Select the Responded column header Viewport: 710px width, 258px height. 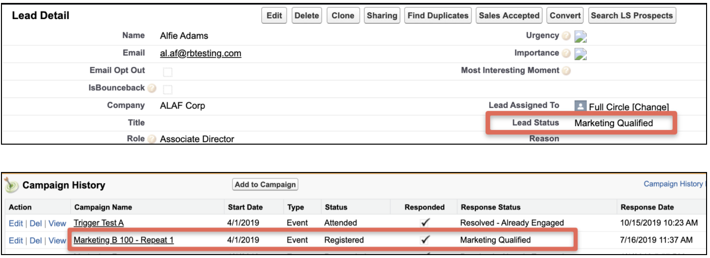[424, 207]
